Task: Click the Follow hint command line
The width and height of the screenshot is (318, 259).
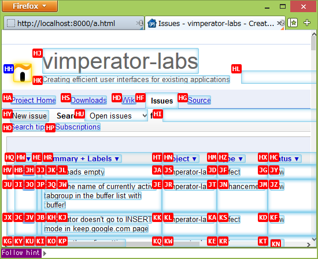Action: coord(159,253)
